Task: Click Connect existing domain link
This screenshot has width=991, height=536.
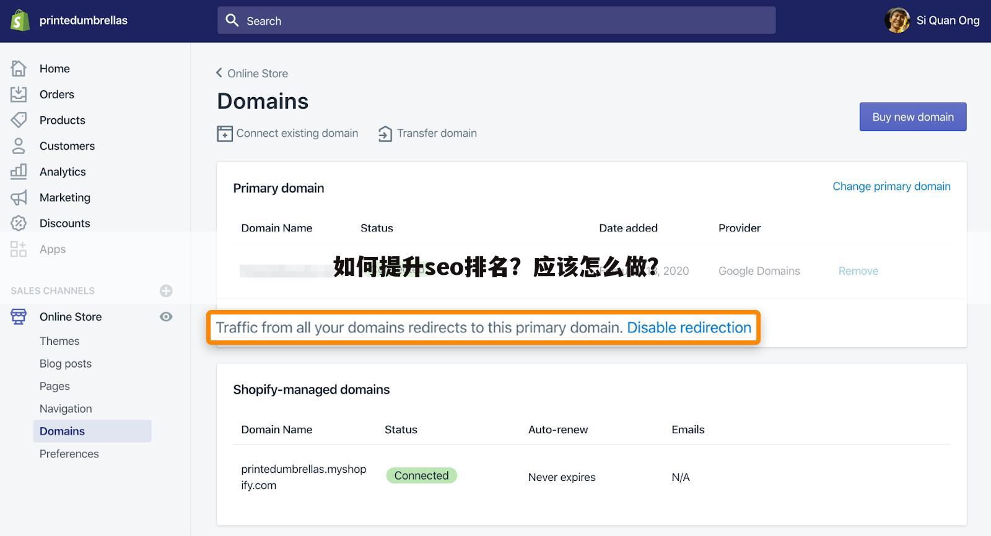Action: coord(297,133)
